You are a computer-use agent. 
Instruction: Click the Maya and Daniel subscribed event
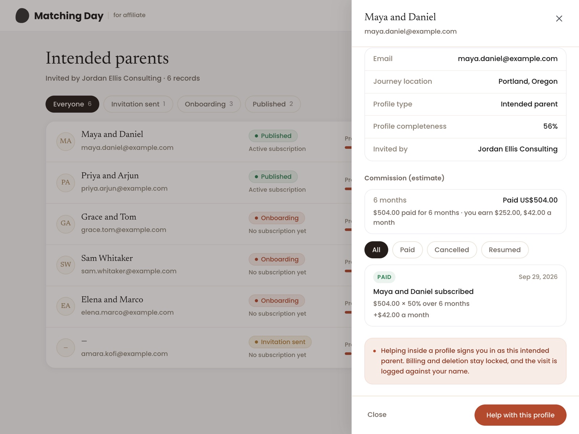coord(423,292)
